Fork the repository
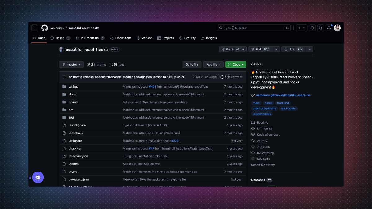Viewport: 372px width, 209px height. coord(261,49)
